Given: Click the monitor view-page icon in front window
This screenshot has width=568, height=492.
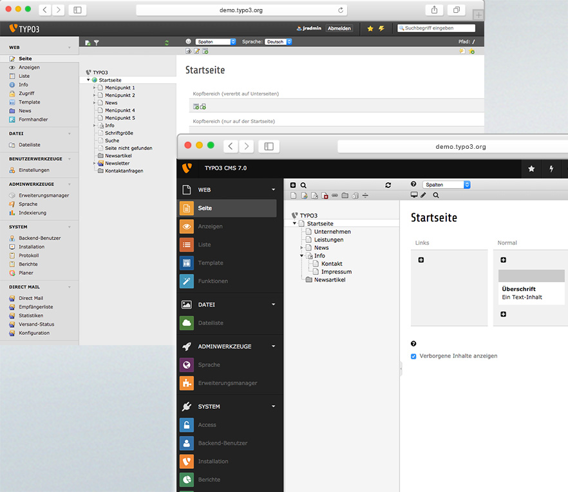Looking at the screenshot, I should (414, 195).
